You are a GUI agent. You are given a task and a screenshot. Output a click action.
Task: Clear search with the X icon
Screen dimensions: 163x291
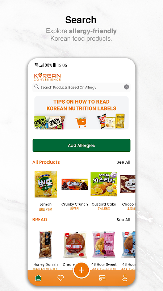pyautogui.click(x=126, y=87)
